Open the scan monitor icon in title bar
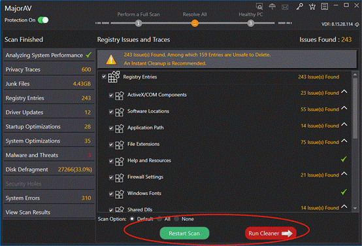 click(x=259, y=7)
